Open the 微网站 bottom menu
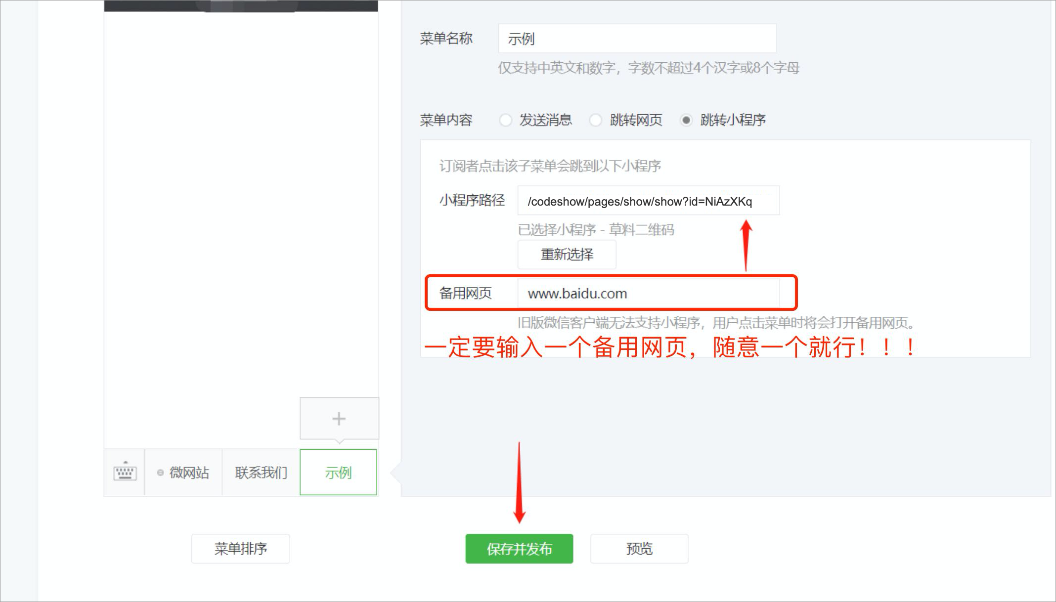 click(189, 473)
